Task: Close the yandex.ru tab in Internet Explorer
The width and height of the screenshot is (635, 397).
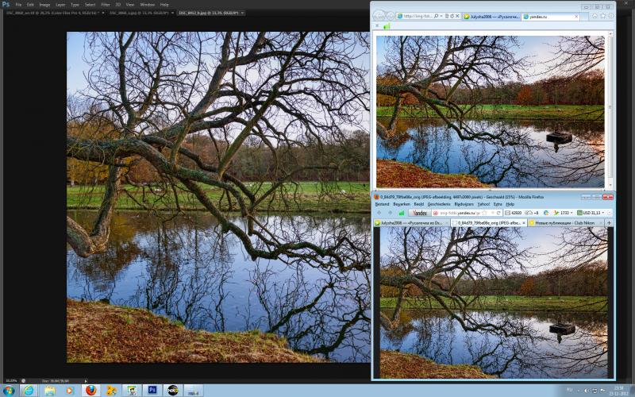Action: tap(576, 17)
